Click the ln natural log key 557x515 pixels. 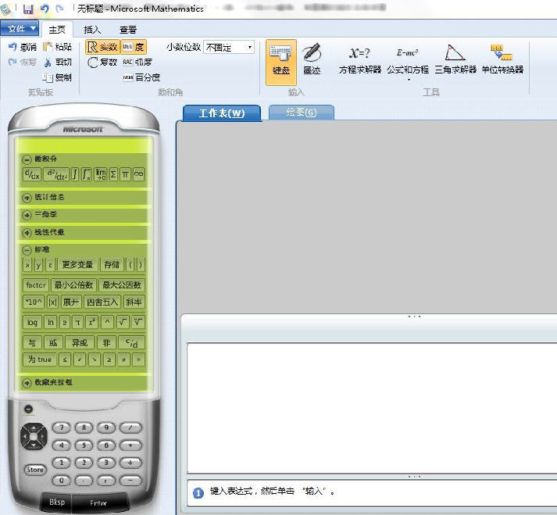(x=51, y=323)
